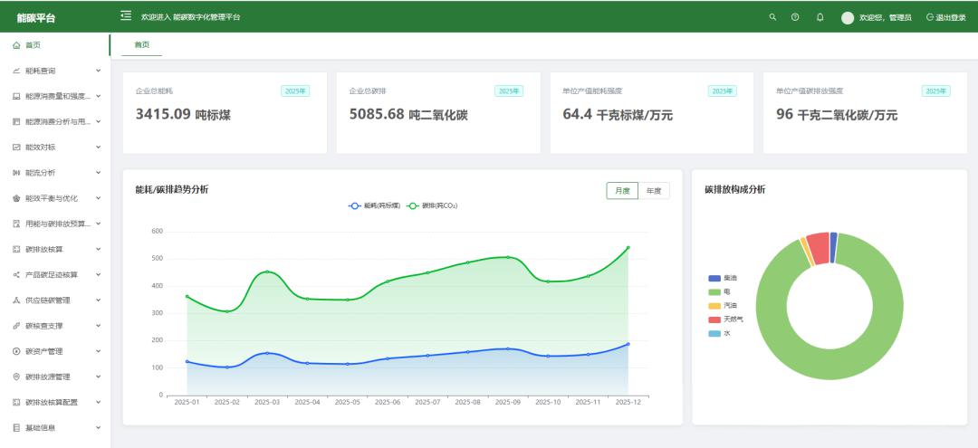Click the 碳排放源管理 location icon

pos(16,377)
